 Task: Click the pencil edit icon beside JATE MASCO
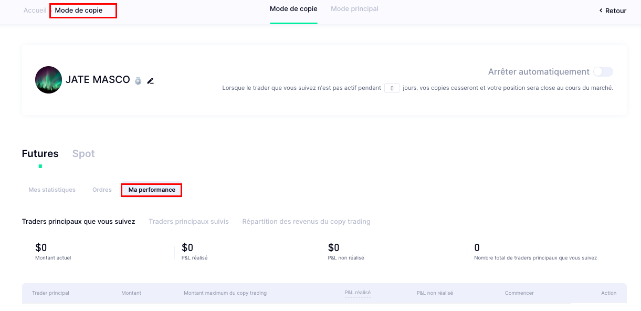[x=151, y=80]
